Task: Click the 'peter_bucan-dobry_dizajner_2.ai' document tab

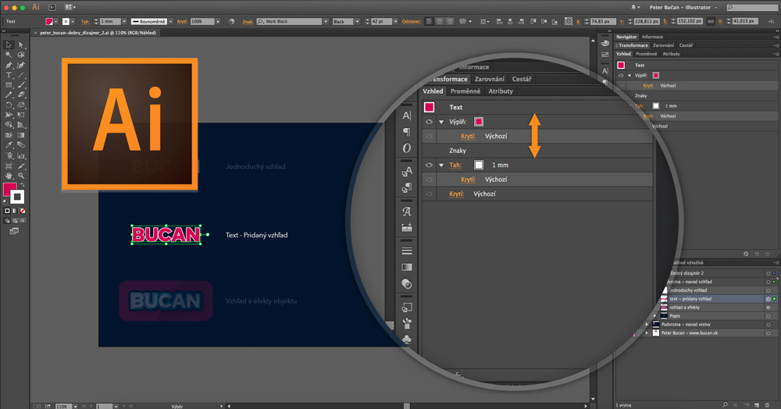Action: [98, 33]
